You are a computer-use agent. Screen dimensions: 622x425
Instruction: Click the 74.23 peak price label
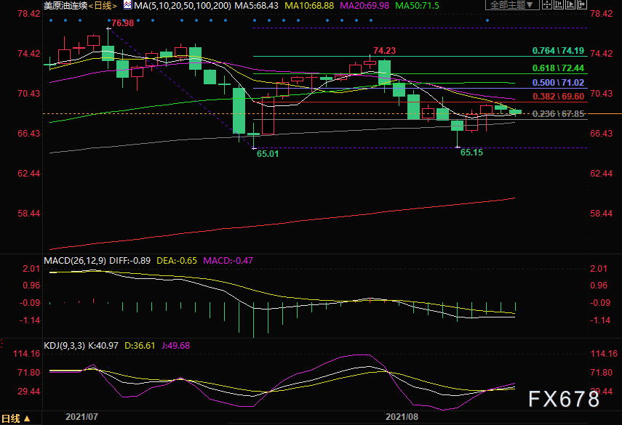(x=384, y=51)
